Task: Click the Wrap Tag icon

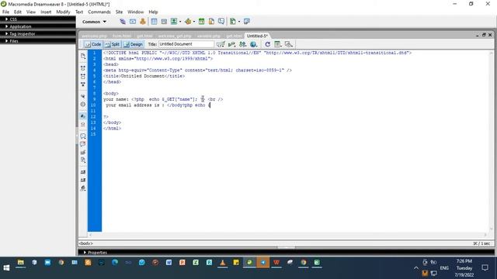Action: point(83,153)
